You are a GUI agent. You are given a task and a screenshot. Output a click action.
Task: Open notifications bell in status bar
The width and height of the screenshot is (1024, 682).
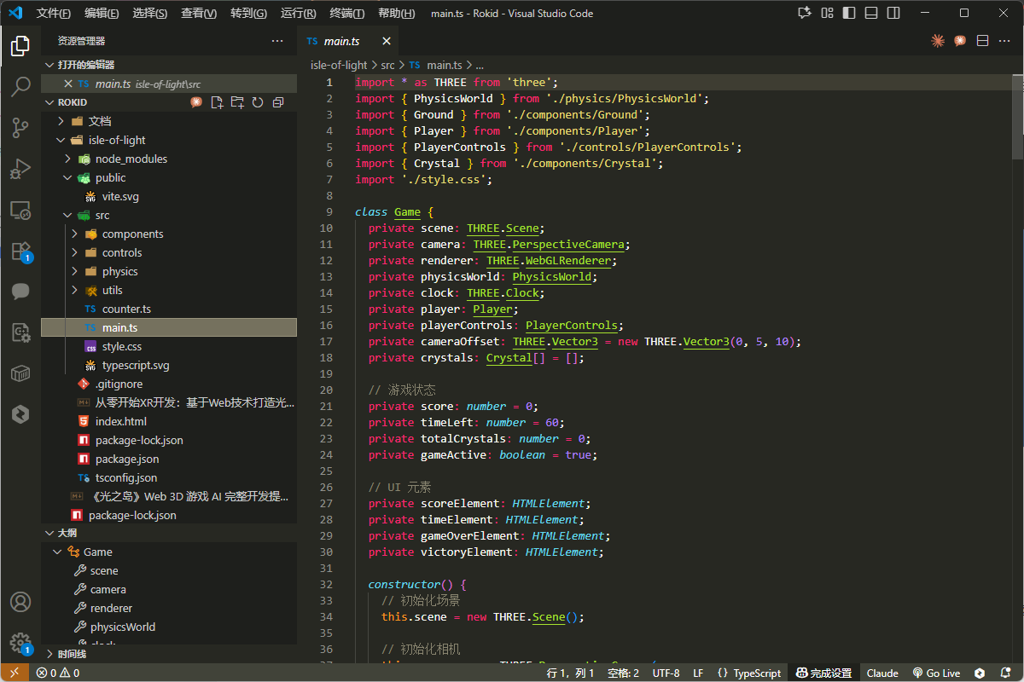[x=1007, y=673]
